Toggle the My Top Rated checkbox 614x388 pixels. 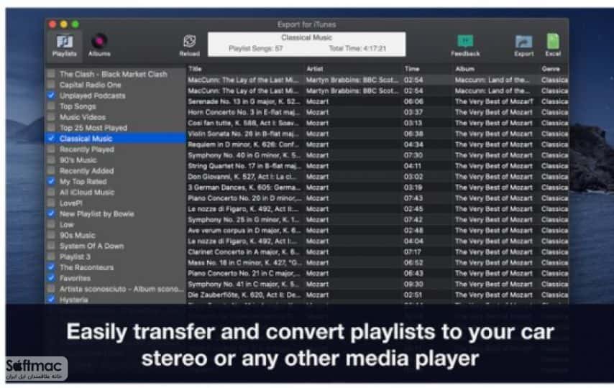point(51,181)
